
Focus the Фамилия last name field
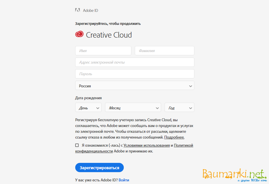(x=165, y=51)
